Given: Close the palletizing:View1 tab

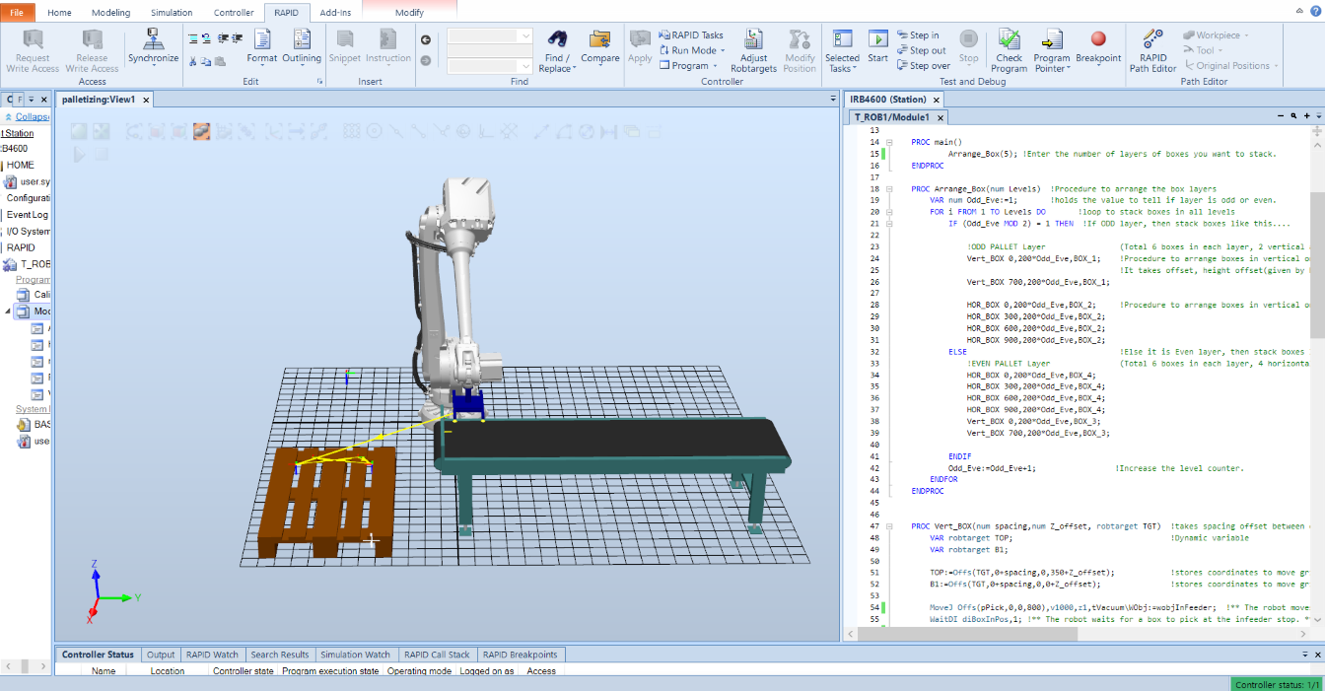Looking at the screenshot, I should click(x=146, y=100).
